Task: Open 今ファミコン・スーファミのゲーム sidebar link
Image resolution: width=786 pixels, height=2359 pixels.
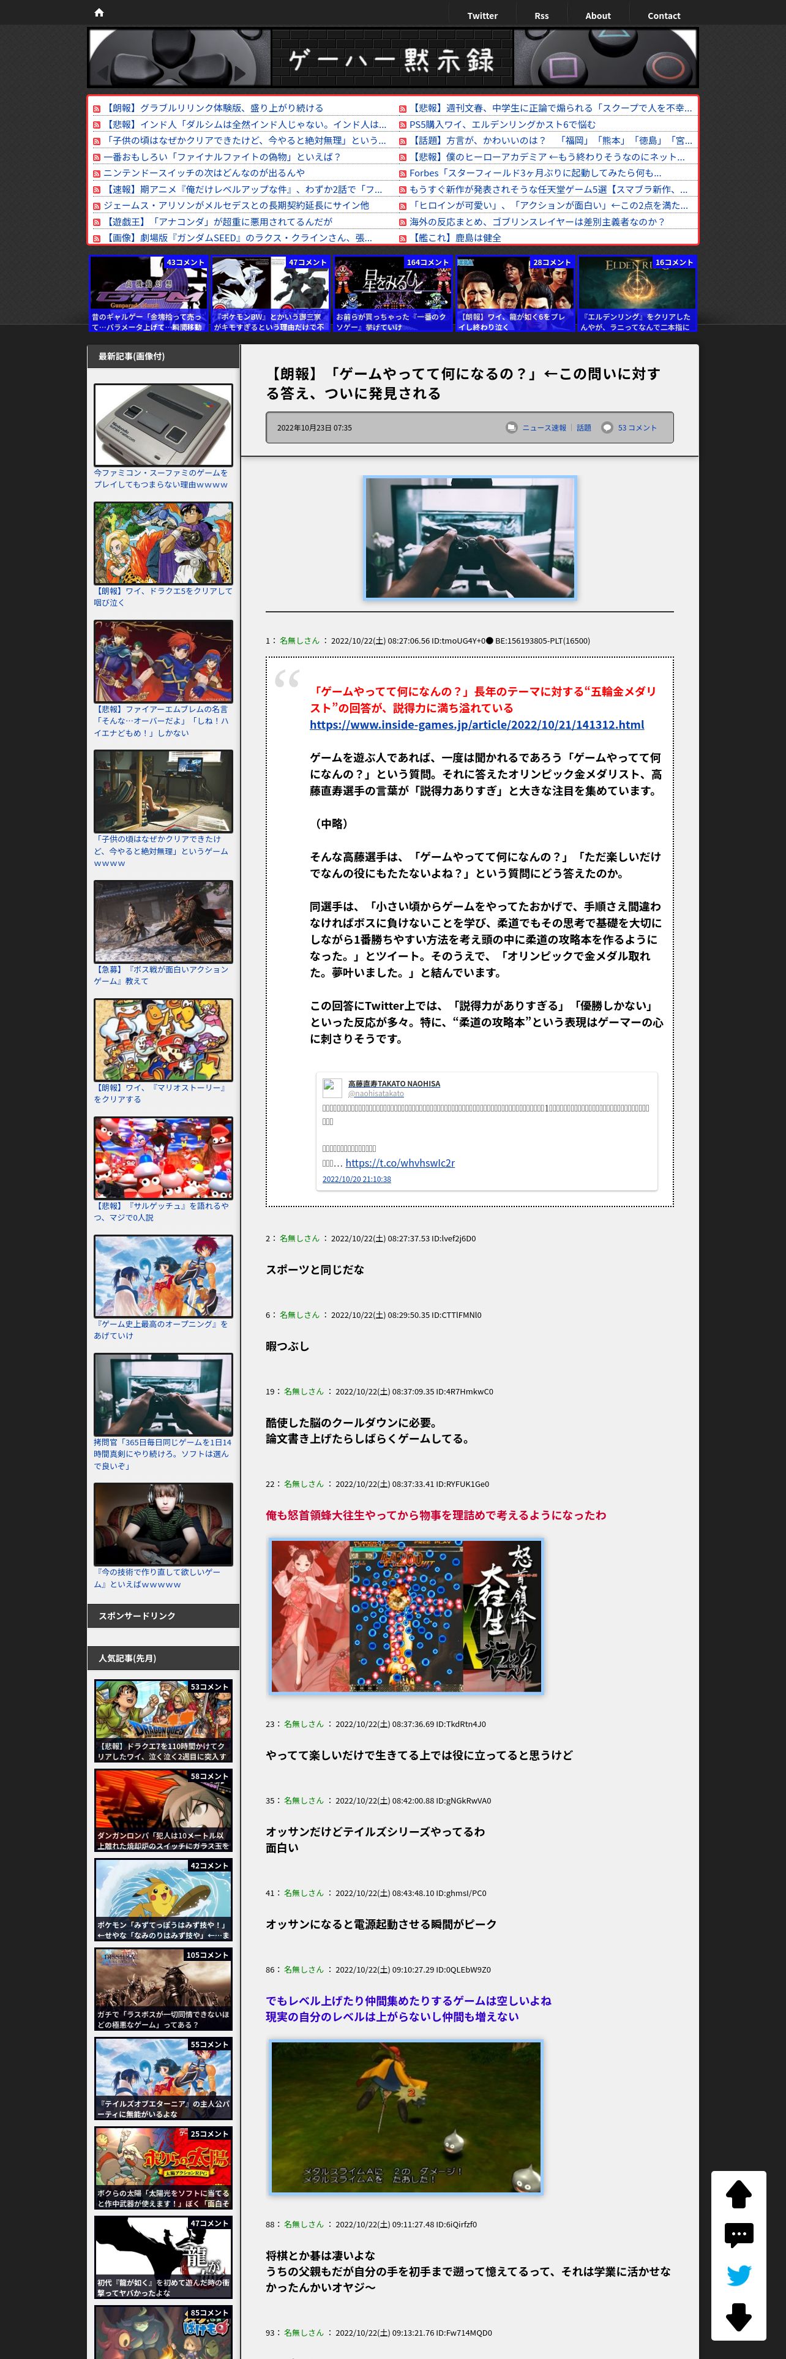Action: [161, 479]
